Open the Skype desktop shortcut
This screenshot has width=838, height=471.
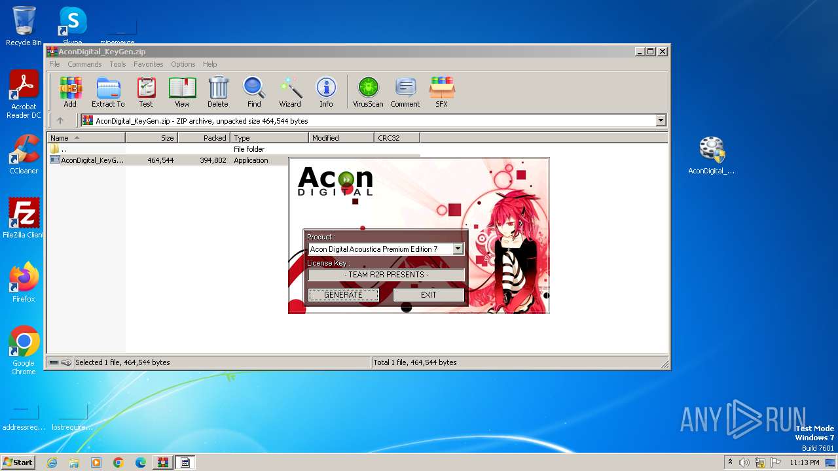73,26
